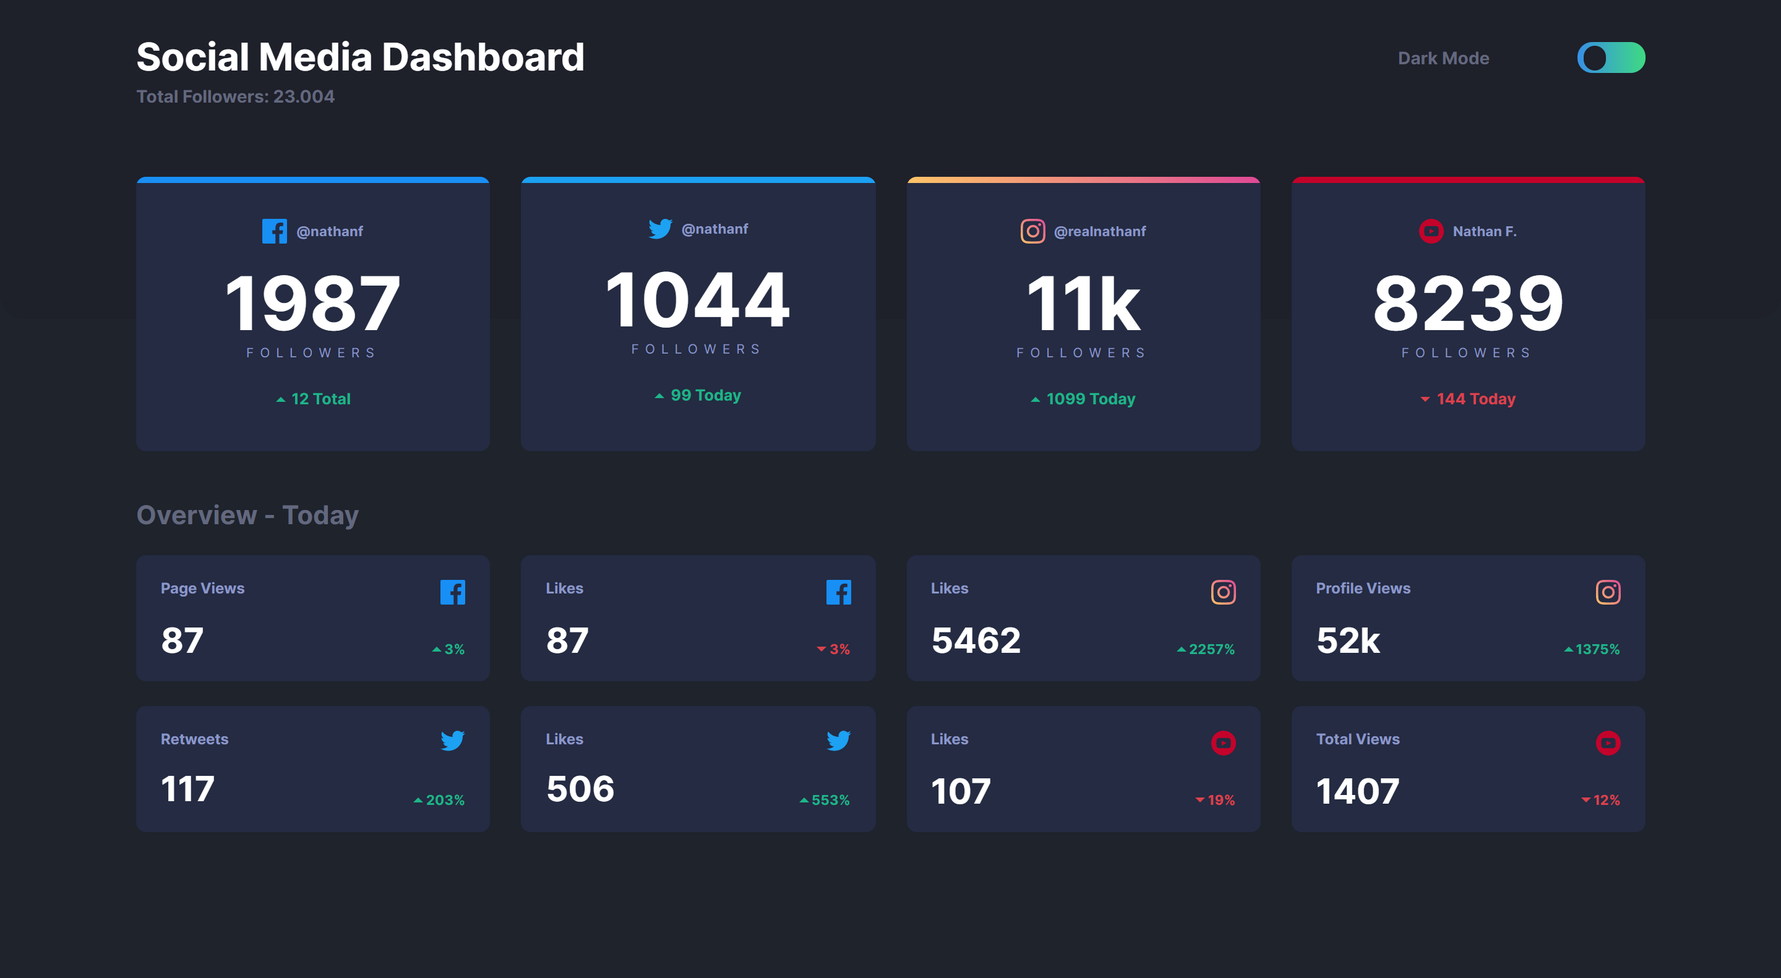This screenshot has width=1781, height=978.
Task: Click the 203% percentage
Action: point(445,800)
